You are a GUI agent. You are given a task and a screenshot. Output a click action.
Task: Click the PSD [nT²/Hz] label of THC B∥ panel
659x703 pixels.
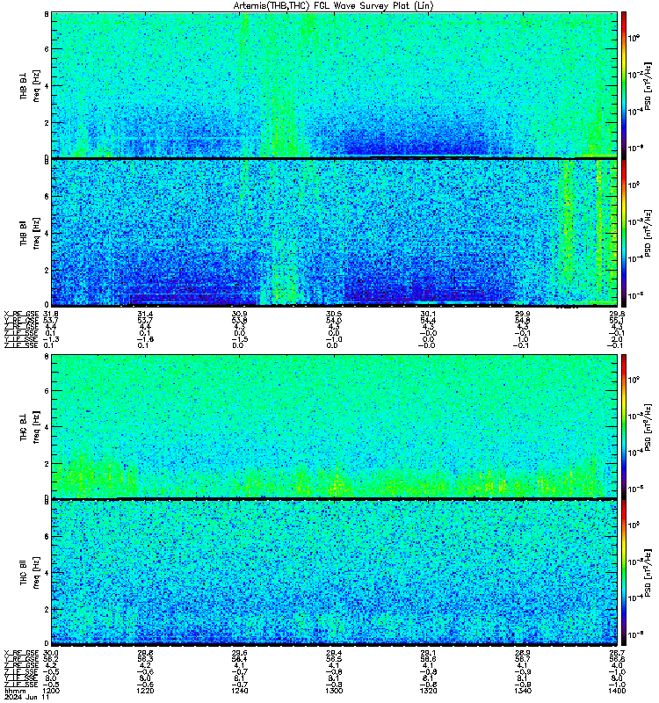648,573
